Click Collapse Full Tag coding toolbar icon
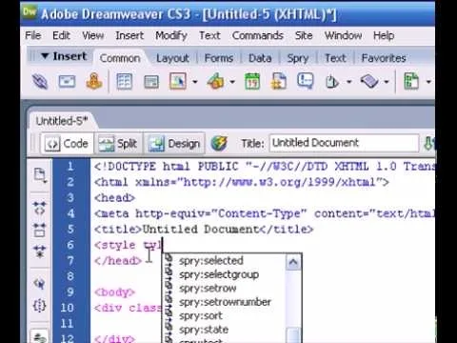Viewport: 457px width, 343px height. (x=40, y=208)
